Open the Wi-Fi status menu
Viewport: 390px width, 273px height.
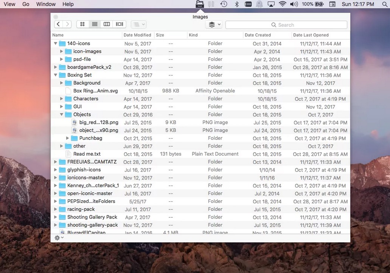point(283,4)
